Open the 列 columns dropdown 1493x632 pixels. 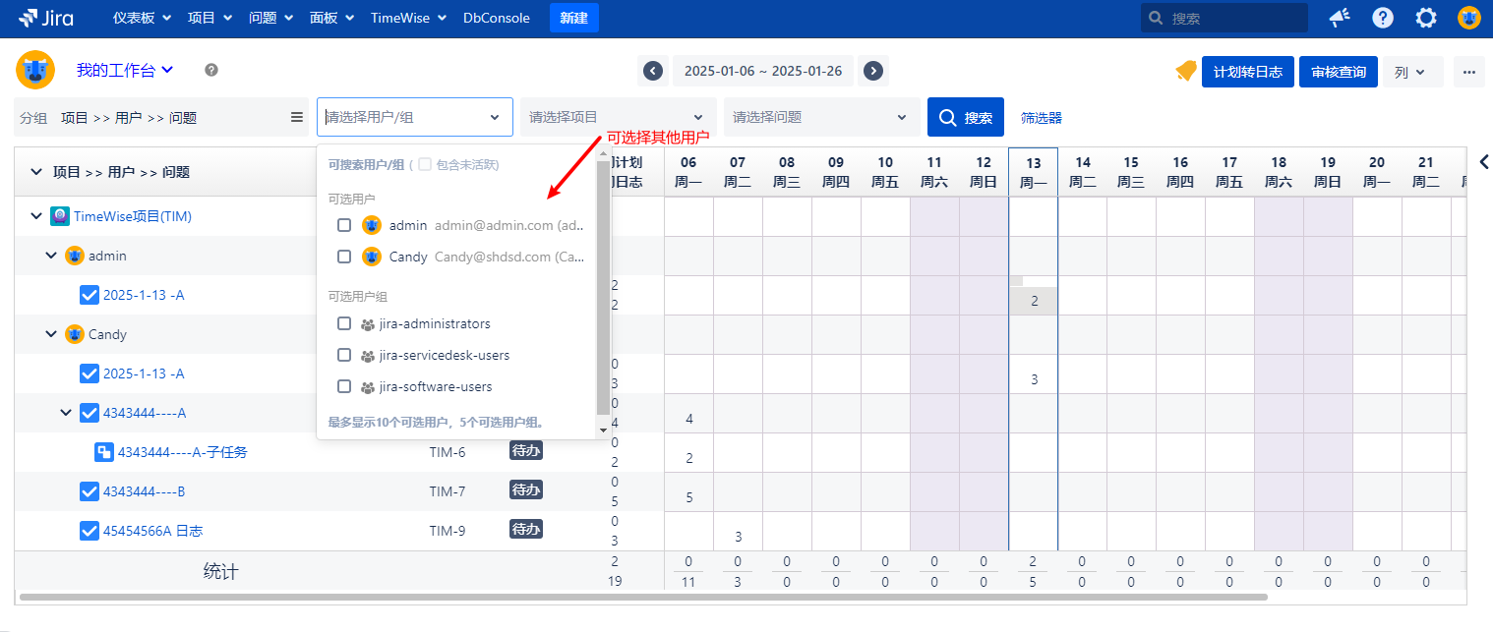[1411, 72]
